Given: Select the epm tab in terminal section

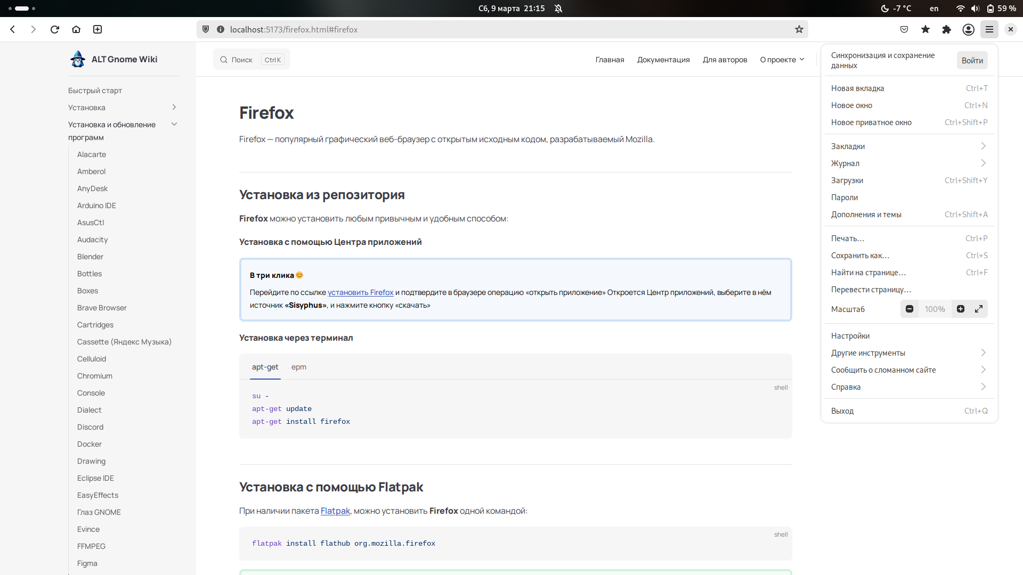Looking at the screenshot, I should tap(298, 366).
